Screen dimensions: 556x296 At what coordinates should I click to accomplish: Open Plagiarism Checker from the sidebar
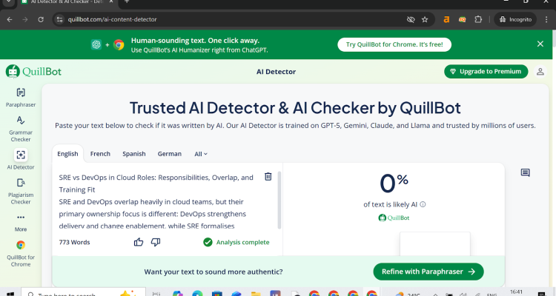coord(21,192)
